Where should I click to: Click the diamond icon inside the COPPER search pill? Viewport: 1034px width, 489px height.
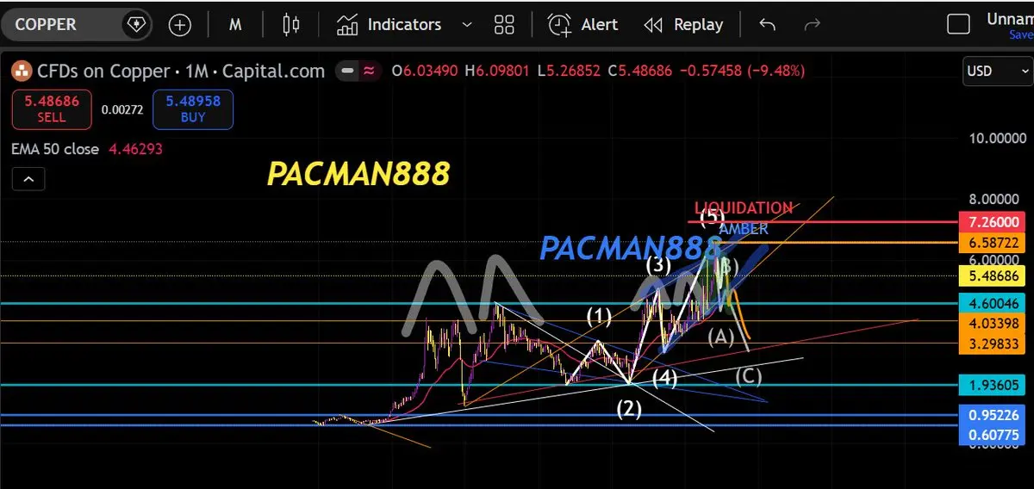[135, 24]
